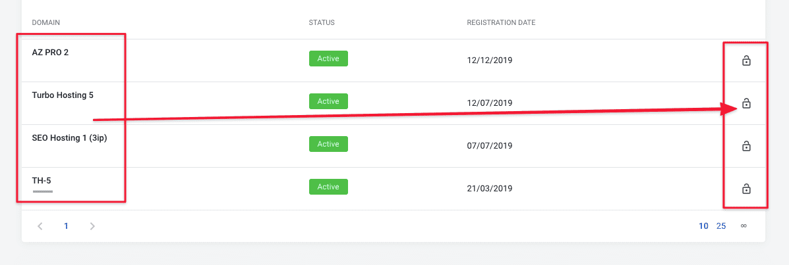The width and height of the screenshot is (789, 265).
Task: Click the lock icon for AZ PRO 2
Action: pyautogui.click(x=746, y=61)
